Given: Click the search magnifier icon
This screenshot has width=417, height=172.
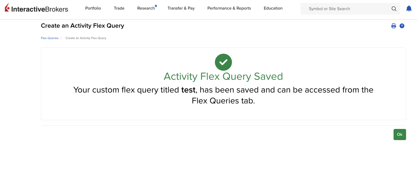Looking at the screenshot, I should 394,9.
